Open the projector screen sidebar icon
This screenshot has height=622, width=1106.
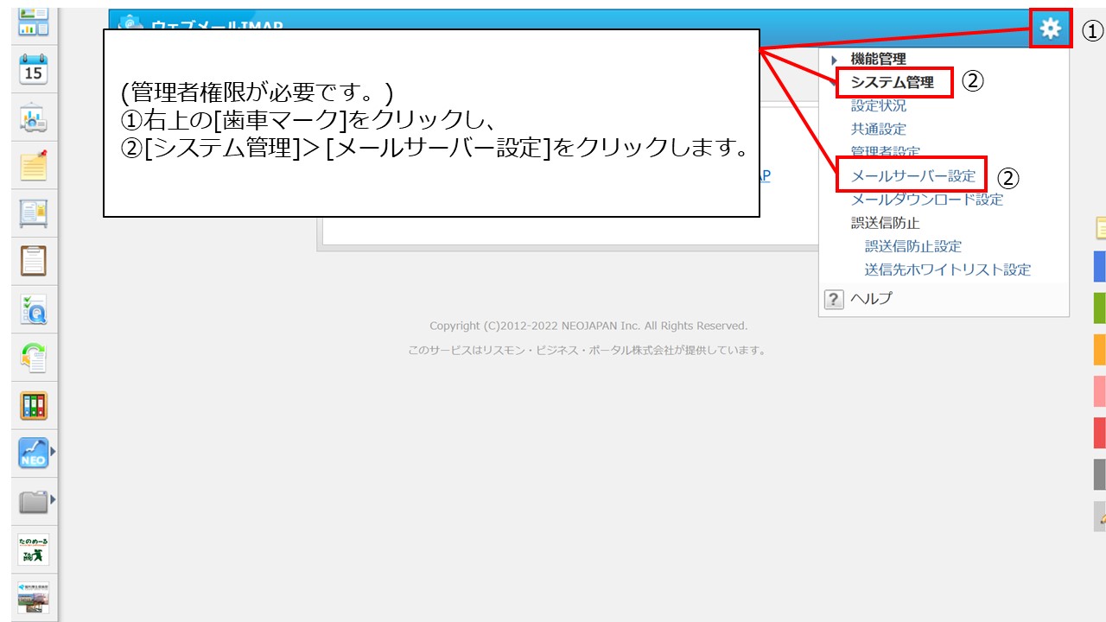tap(34, 118)
